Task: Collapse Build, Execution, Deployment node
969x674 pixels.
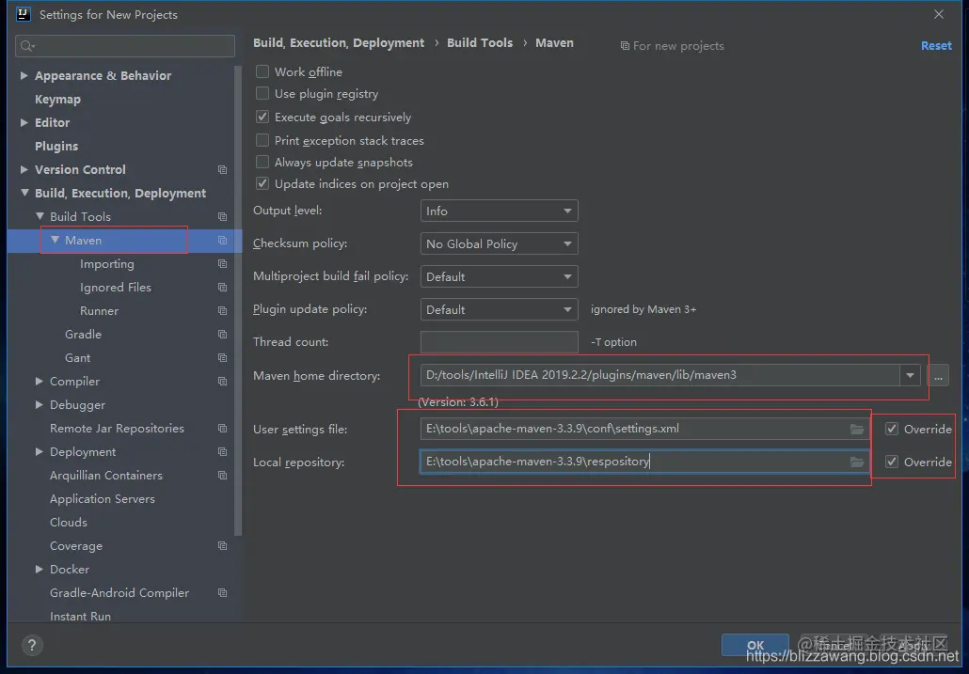Action: [24, 193]
